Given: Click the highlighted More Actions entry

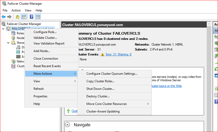Looking at the screenshot, I should pos(51,74).
